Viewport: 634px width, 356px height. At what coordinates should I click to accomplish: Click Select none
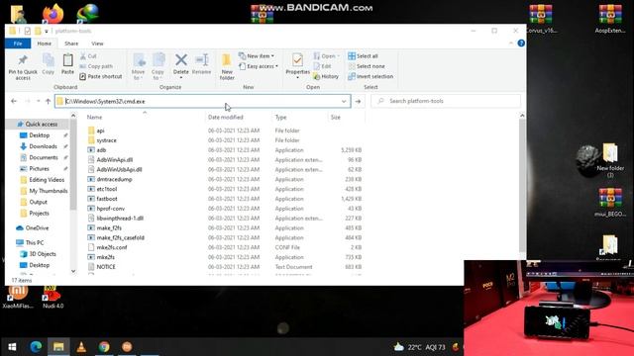click(367, 66)
